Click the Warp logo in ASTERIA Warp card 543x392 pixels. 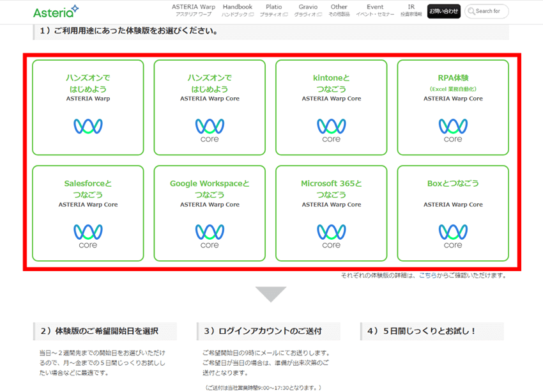pos(88,126)
